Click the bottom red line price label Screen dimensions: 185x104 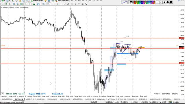(182, 63)
